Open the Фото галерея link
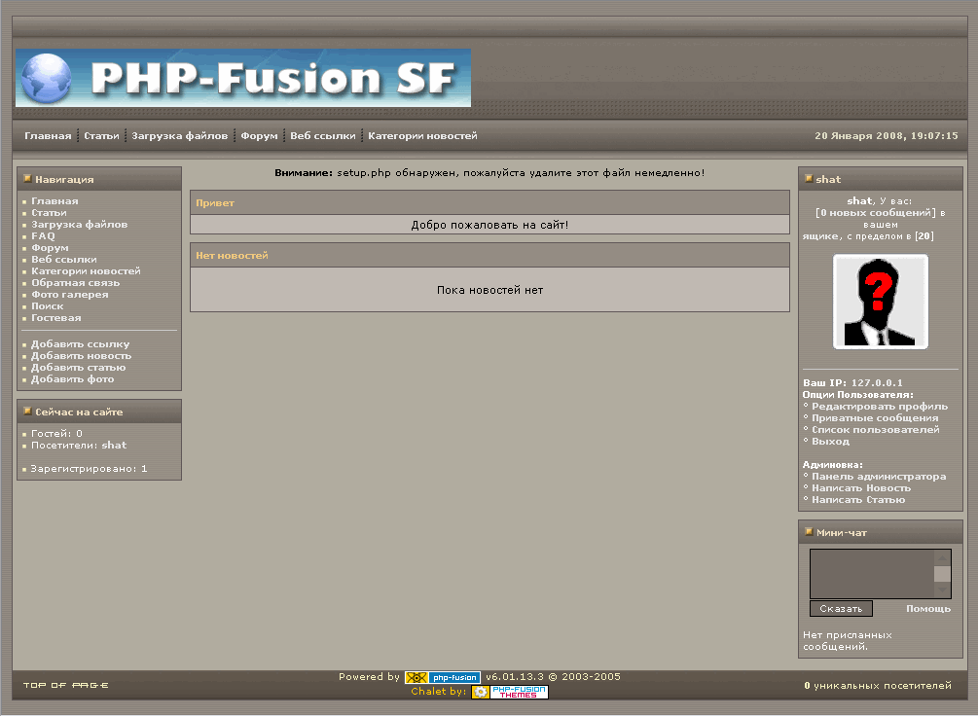 point(70,295)
